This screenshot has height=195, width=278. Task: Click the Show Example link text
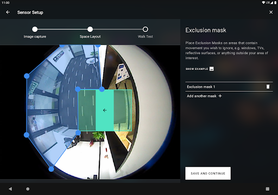tap(197, 69)
